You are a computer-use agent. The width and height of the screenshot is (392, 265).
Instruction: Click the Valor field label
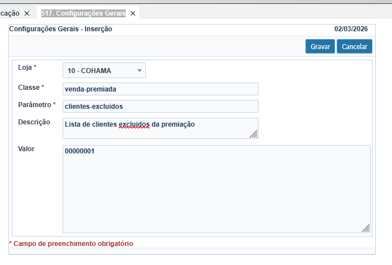pyautogui.click(x=27, y=149)
